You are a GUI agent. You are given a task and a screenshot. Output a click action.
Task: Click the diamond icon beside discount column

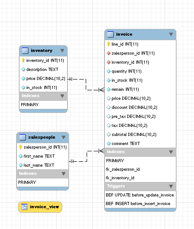108,107
